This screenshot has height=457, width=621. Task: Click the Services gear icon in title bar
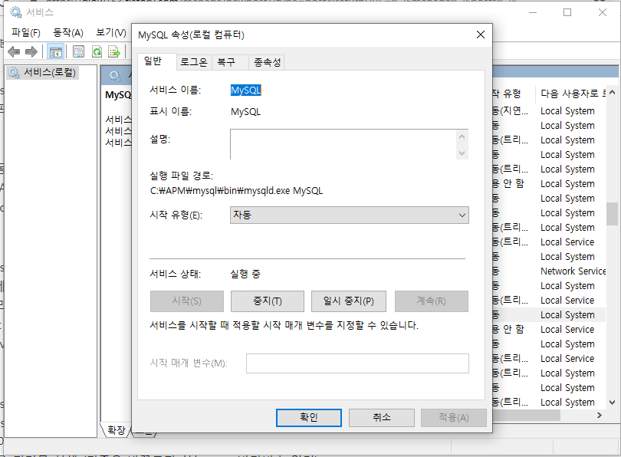click(16, 12)
